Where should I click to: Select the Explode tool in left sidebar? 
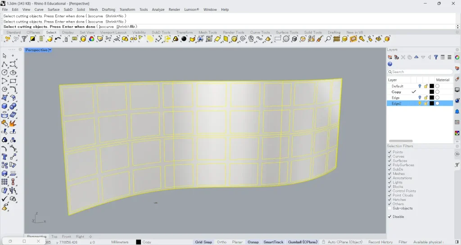point(13,123)
